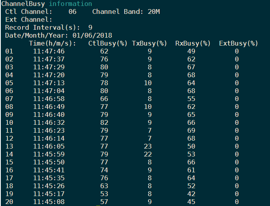The height and width of the screenshot is (206, 270).
Task: Click the RxBusy(%) column header
Action: pyautogui.click(x=193, y=43)
